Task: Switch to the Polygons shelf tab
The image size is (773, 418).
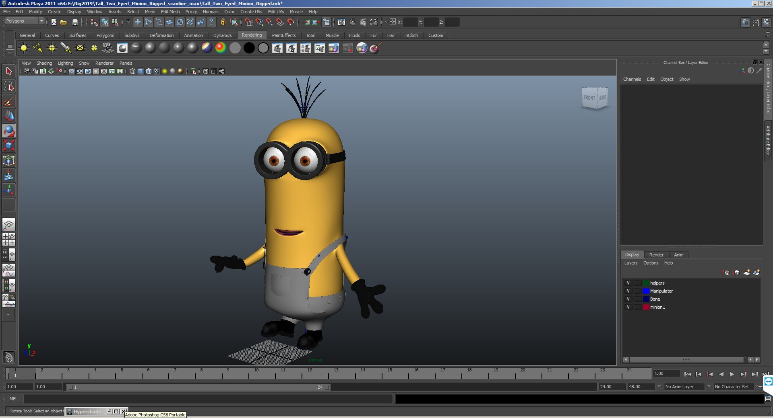Action: coord(105,35)
